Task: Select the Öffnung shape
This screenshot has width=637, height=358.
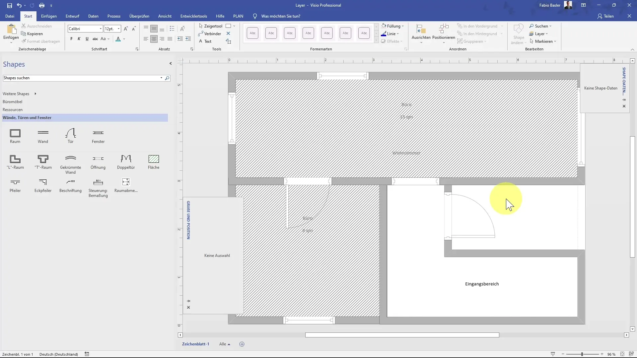Action: (x=98, y=162)
